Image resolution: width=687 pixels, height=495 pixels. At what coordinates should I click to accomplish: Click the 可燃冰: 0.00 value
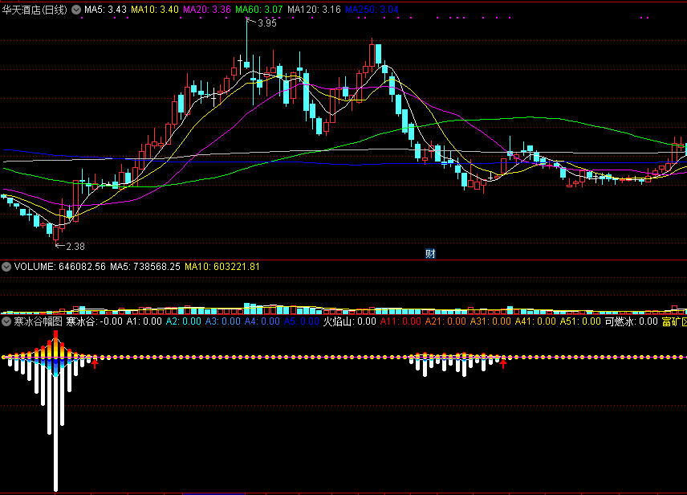632,321
